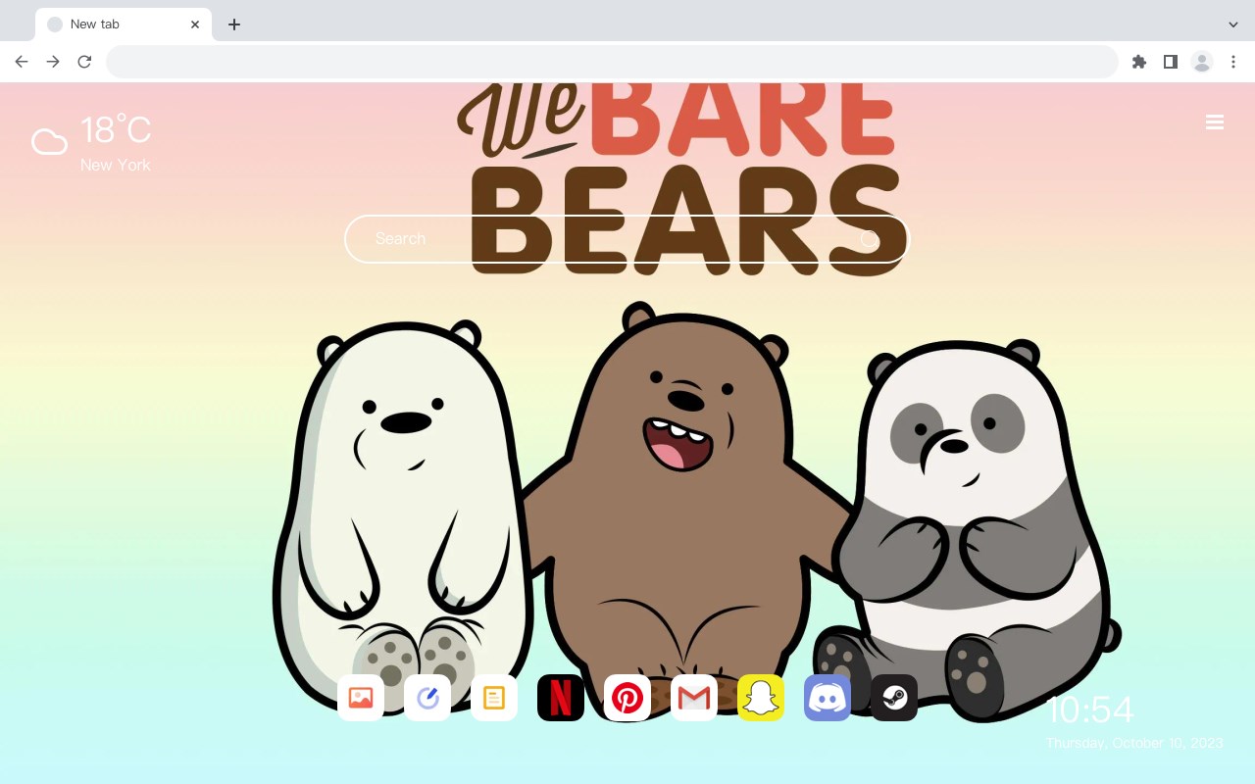Click the 18°C temperature reading
The height and width of the screenshot is (784, 1255).
coord(116,130)
